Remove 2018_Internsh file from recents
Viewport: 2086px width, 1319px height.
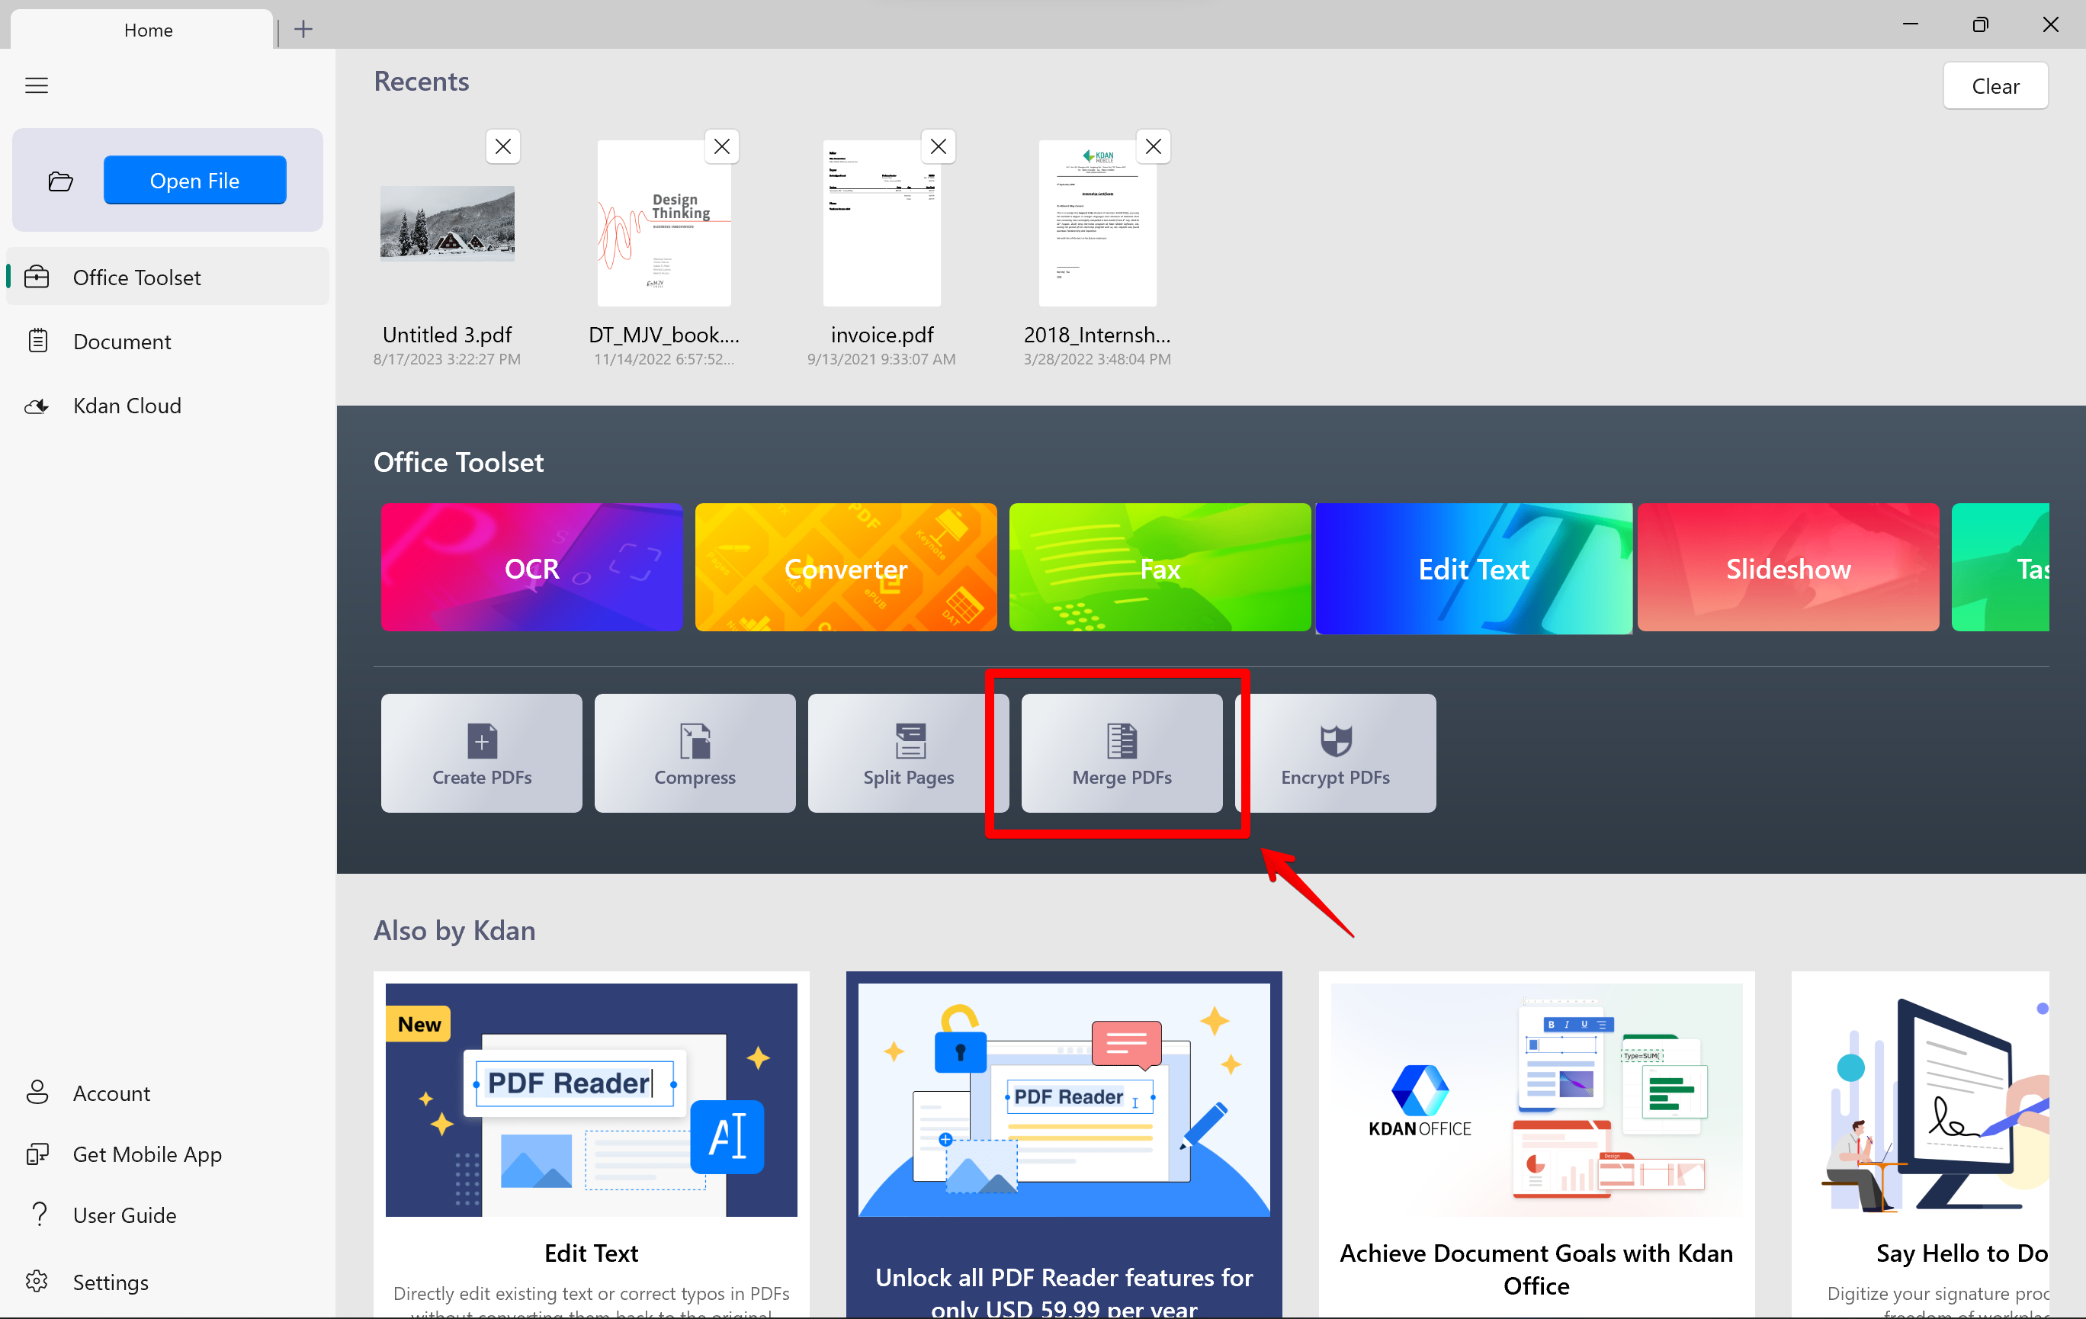point(1153,147)
